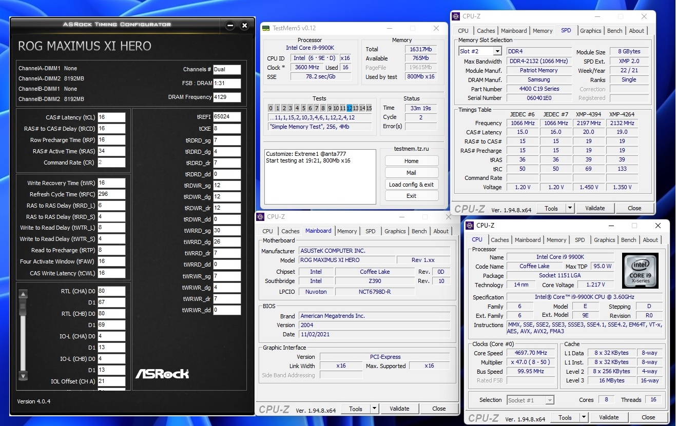Screen dimensions: 676x426
Task: Open Caches tab in the SPD window
Action: coord(486,31)
